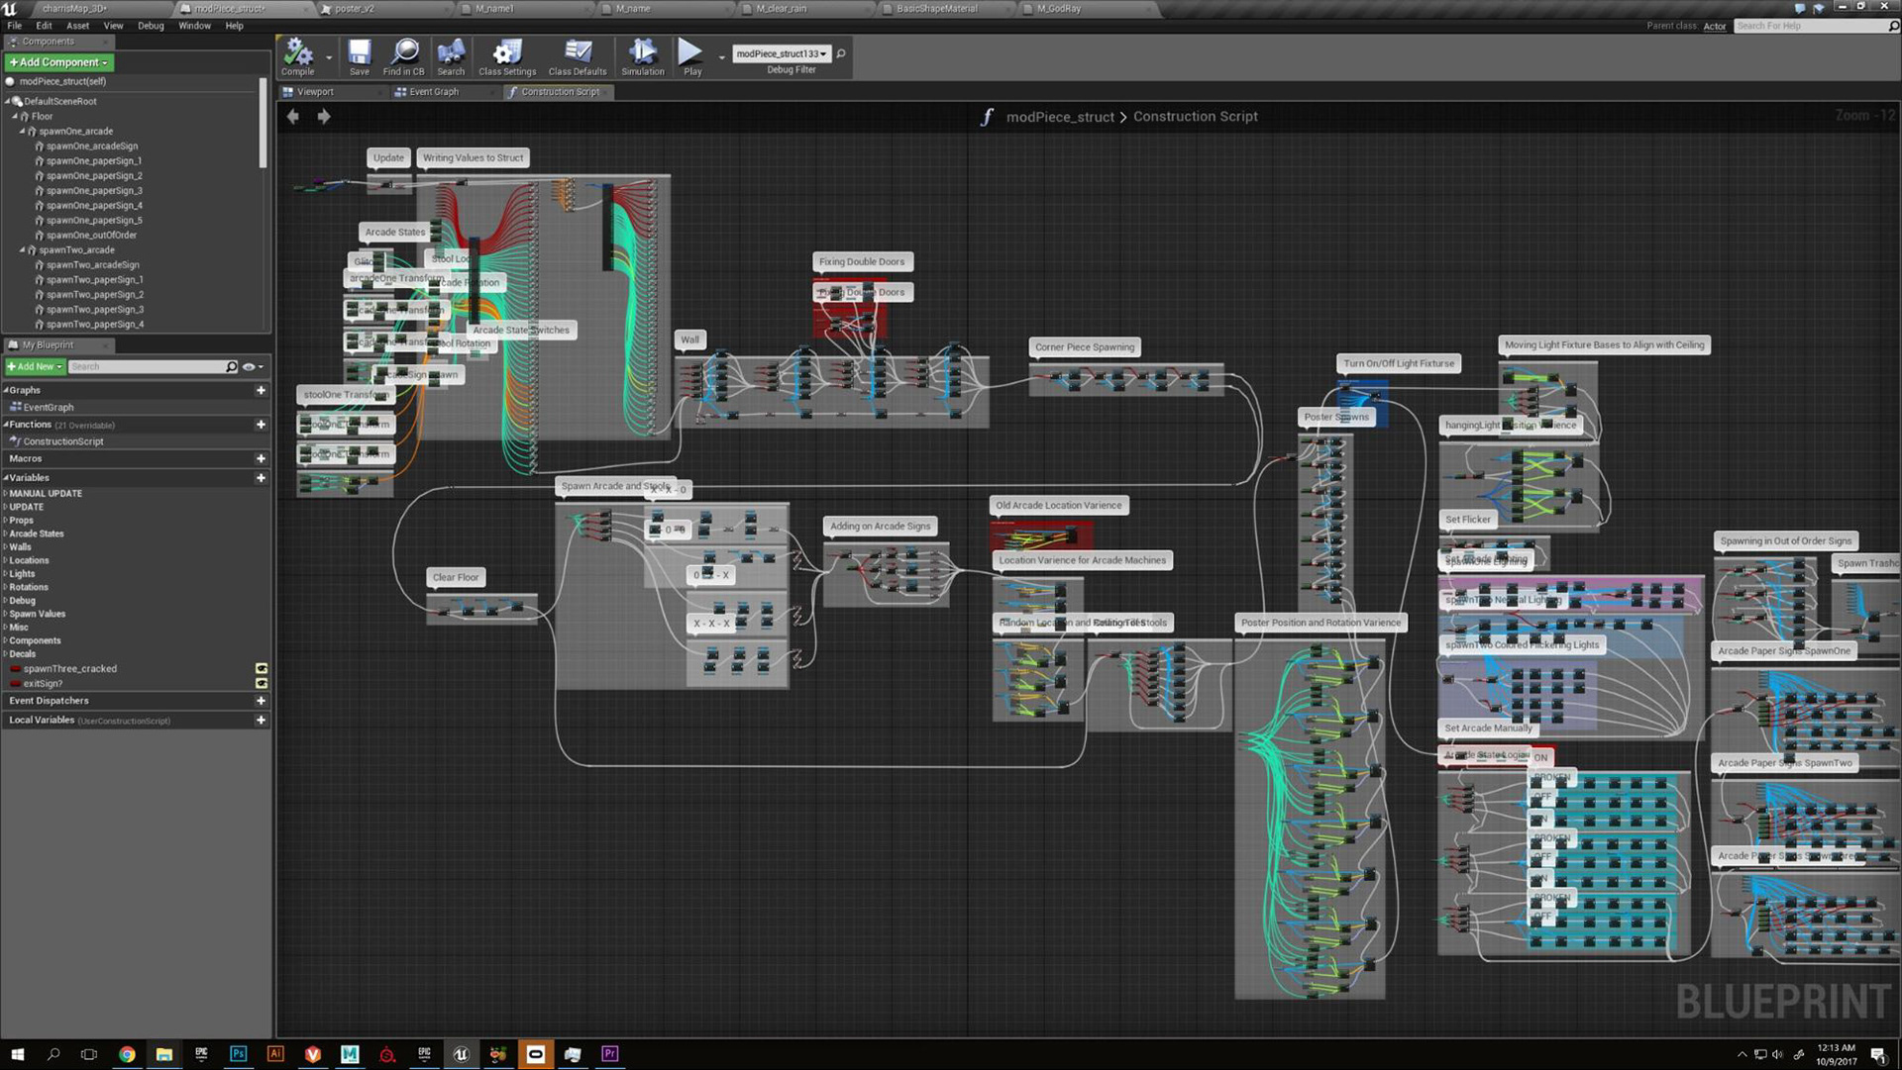Open Class Defaults
Screen dimensions: 1902x1070
[578, 56]
